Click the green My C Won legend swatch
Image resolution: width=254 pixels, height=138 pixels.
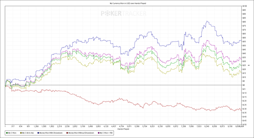[x=7, y=133]
